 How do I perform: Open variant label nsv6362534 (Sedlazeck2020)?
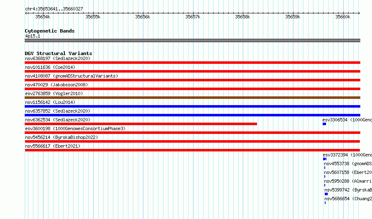click(x=58, y=120)
